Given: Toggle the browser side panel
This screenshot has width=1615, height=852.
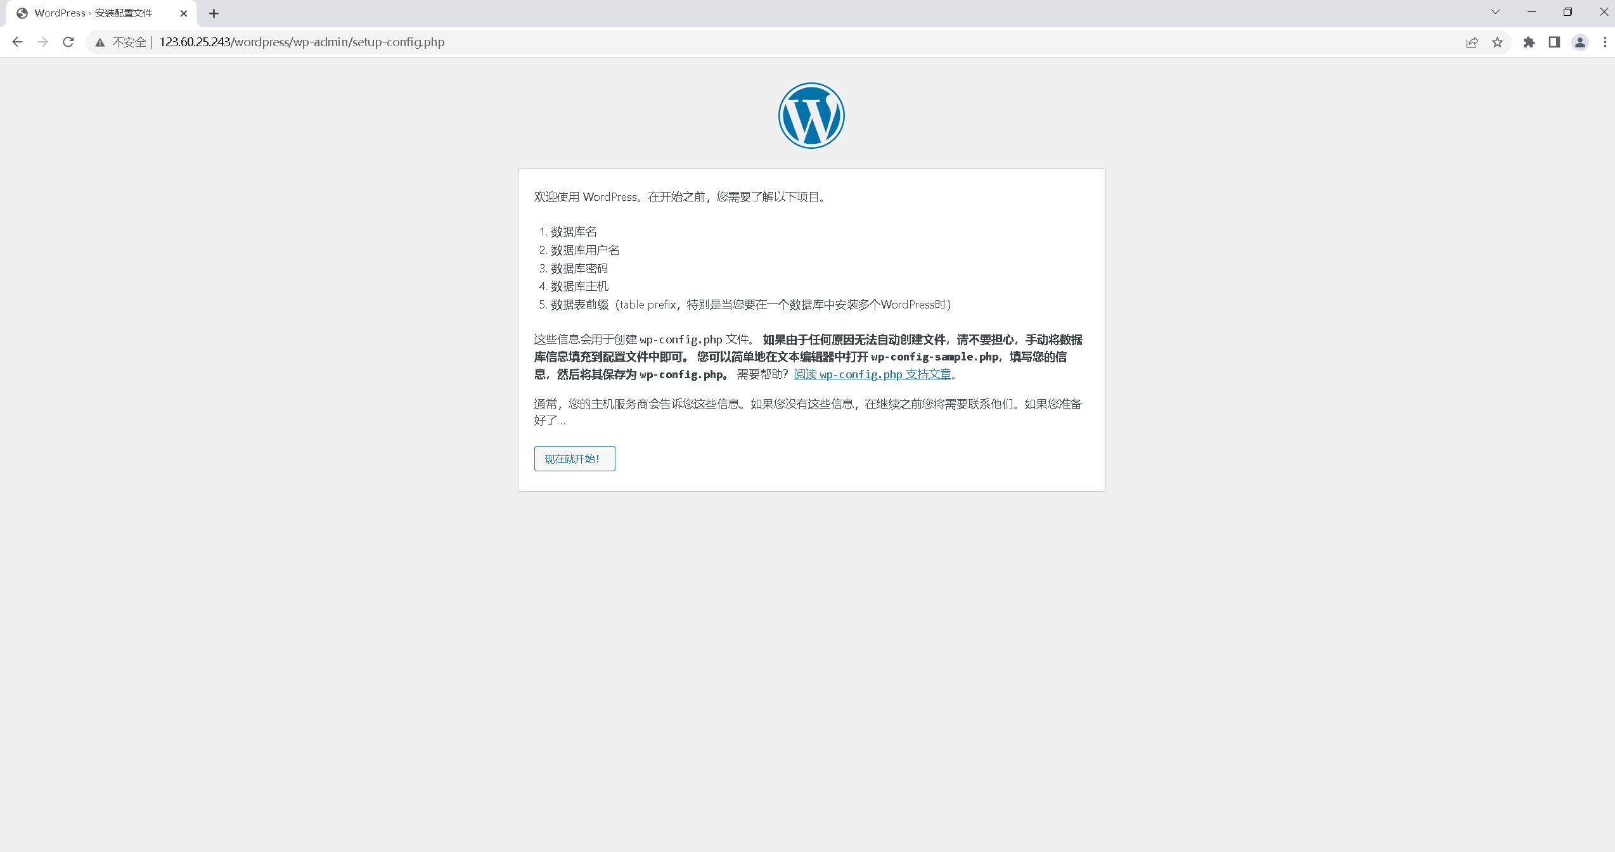Looking at the screenshot, I should [1554, 42].
